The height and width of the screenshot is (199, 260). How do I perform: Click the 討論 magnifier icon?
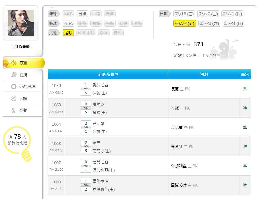pyautogui.click(x=14, y=99)
